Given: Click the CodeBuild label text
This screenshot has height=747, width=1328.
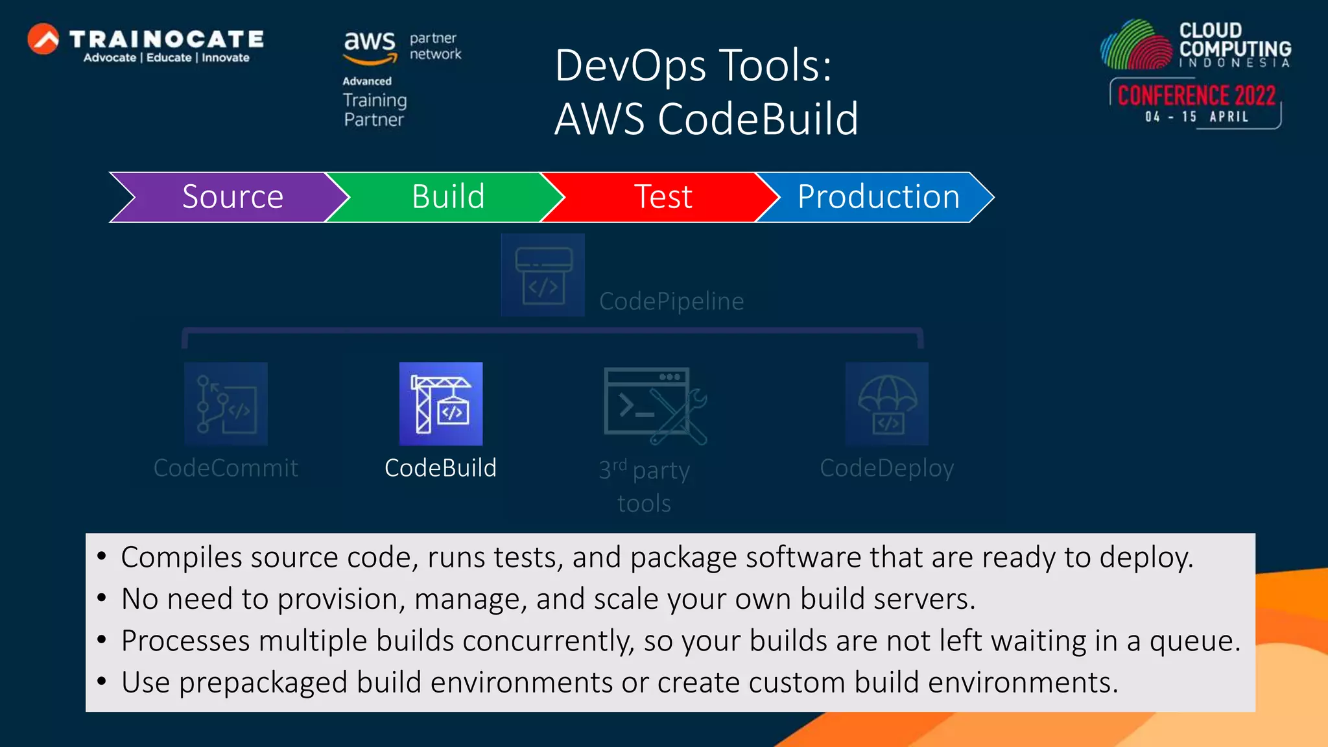Looking at the screenshot, I should [441, 468].
